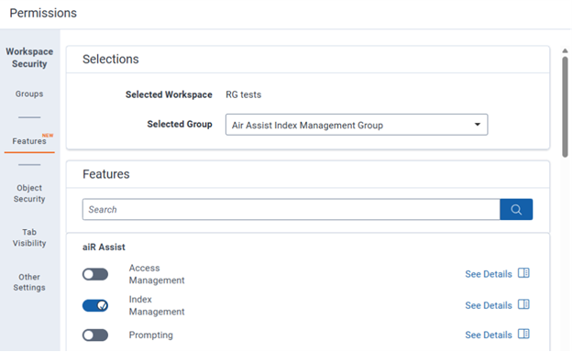Open side panel icon for Prompting

523,334
